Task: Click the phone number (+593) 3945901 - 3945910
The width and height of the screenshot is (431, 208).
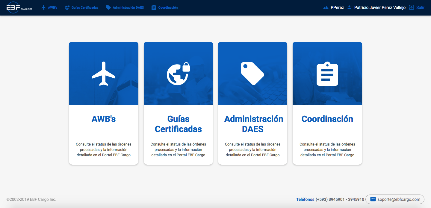Action: coord(340,199)
